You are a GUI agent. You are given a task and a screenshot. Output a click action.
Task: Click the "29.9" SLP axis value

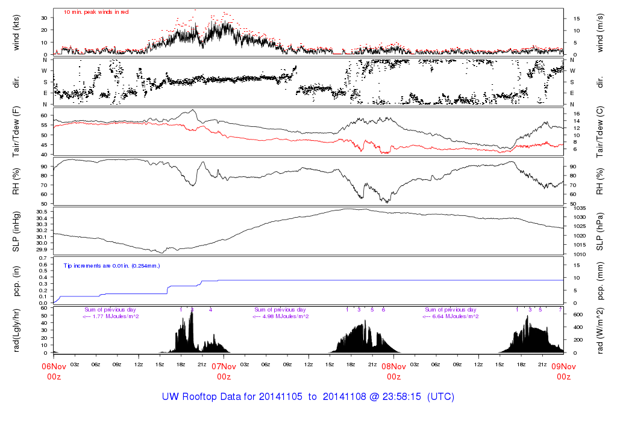point(42,250)
